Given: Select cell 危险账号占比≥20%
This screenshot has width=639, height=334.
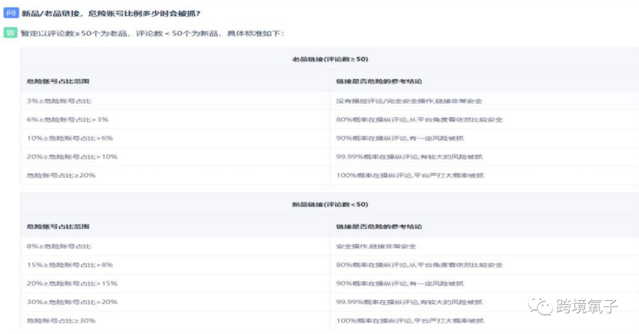Looking at the screenshot, I should 61,175.
